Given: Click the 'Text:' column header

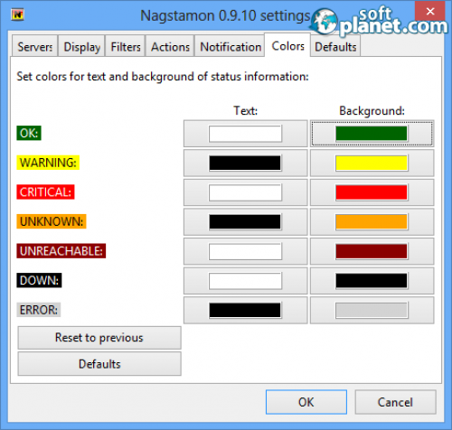Looking at the screenshot, I should (246, 110).
